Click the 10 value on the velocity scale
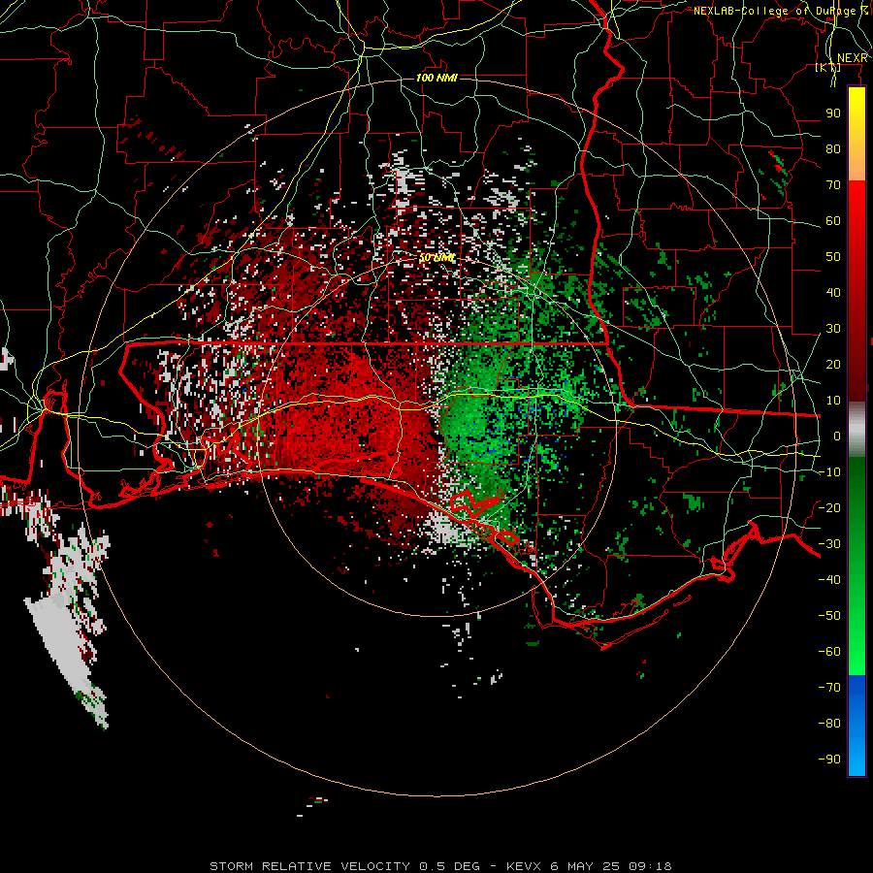The height and width of the screenshot is (873, 873). 833,401
